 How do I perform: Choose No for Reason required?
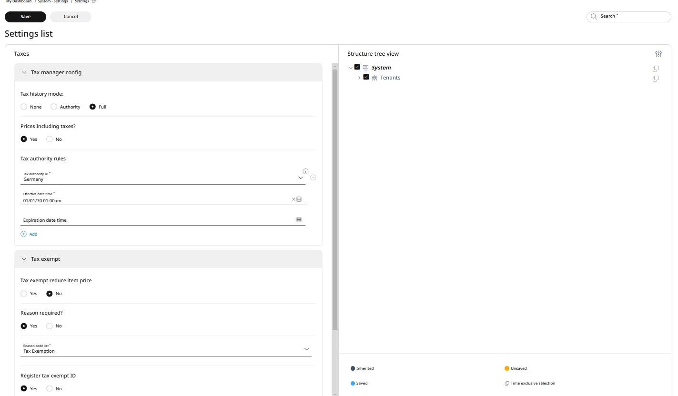point(50,326)
